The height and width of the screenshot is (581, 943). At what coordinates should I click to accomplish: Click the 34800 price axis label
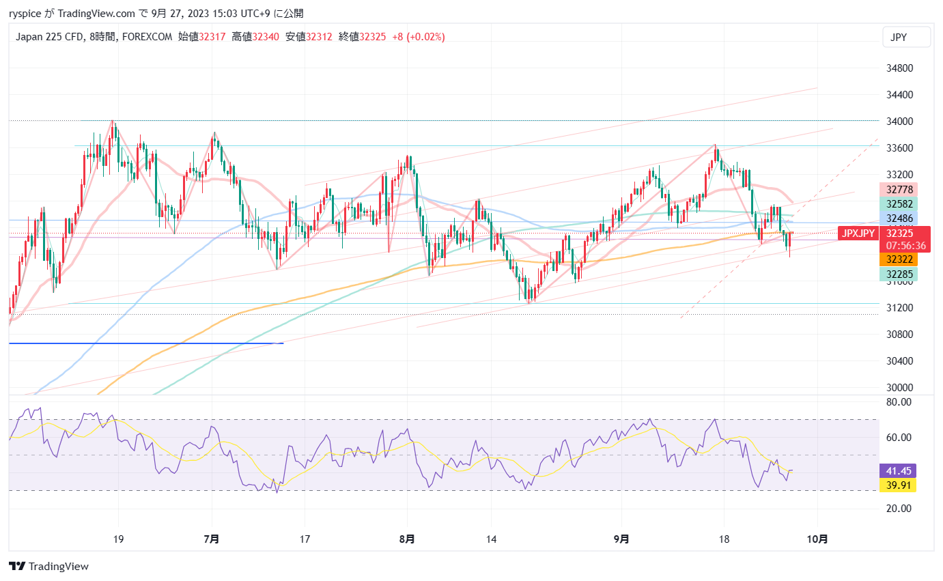899,68
